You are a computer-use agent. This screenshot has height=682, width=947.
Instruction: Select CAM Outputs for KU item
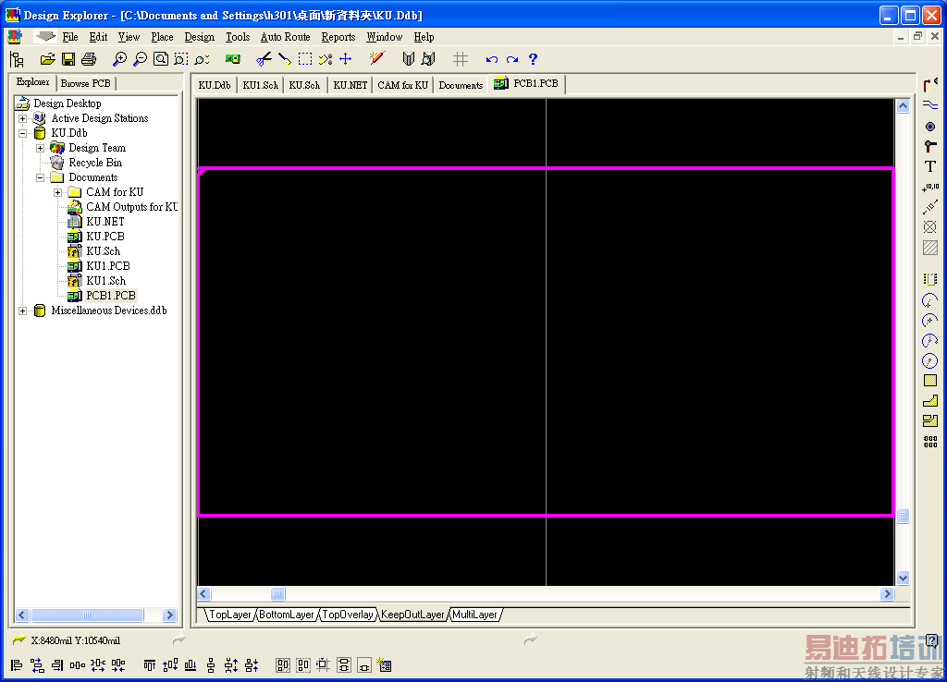(131, 207)
